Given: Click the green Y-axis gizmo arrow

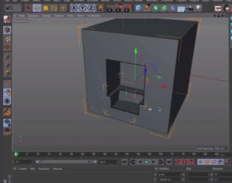Looking at the screenshot, I should [135, 51].
